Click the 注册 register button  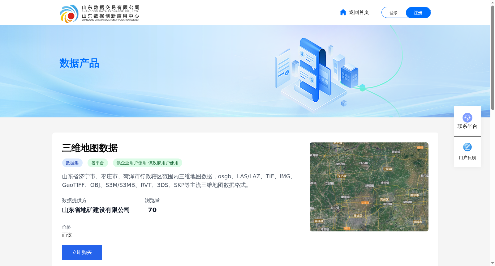418,13
